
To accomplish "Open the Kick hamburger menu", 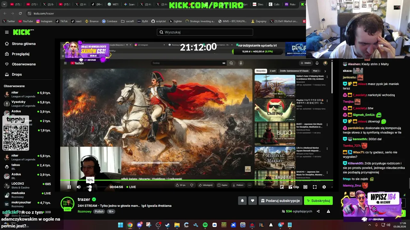I will (x=7, y=32).
